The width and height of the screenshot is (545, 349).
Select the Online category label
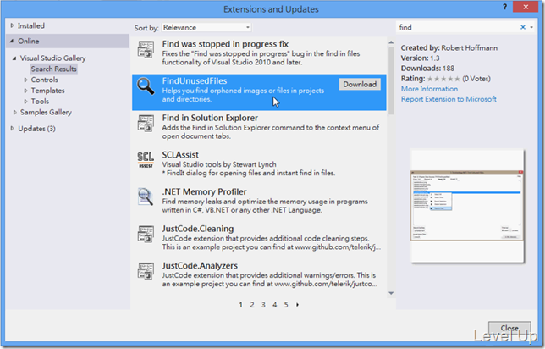(x=29, y=41)
